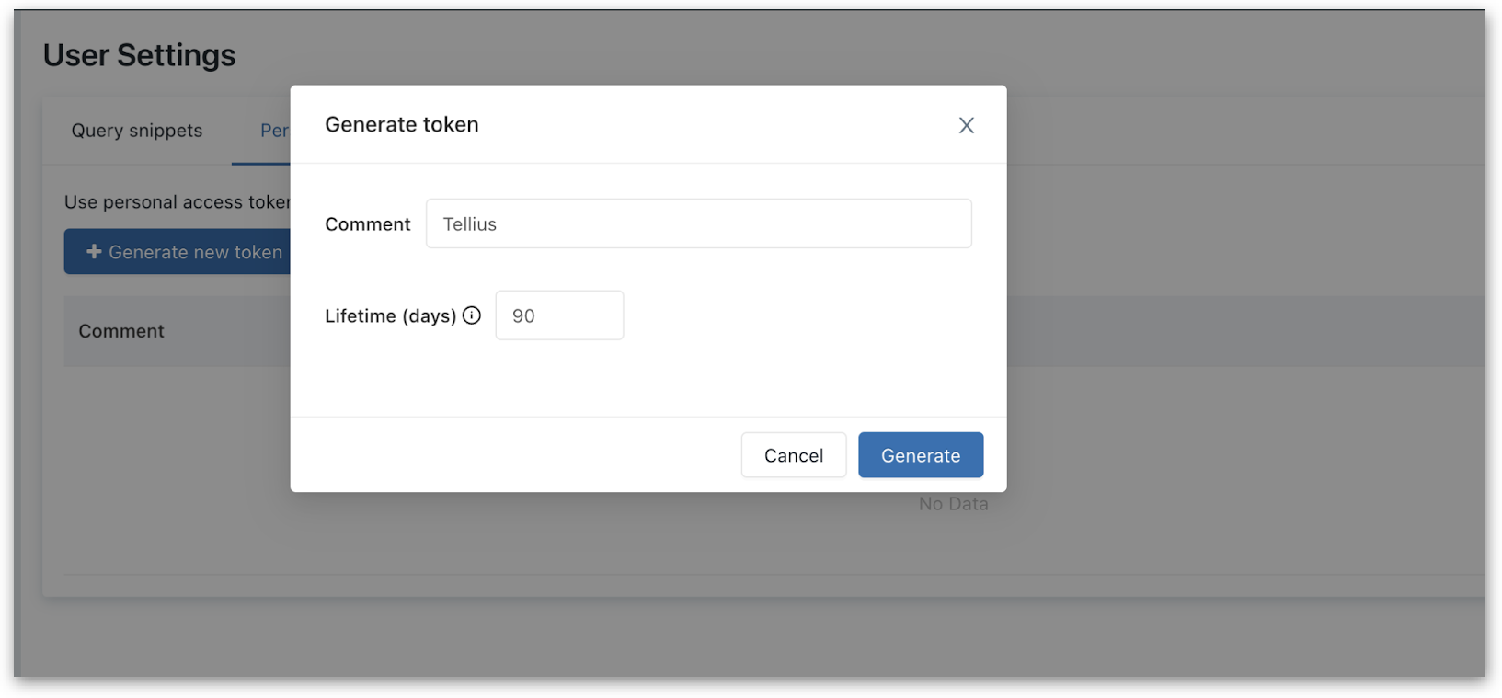Click the plus icon on Generate new token
The height and width of the screenshot is (698, 1502).
pyautogui.click(x=94, y=252)
